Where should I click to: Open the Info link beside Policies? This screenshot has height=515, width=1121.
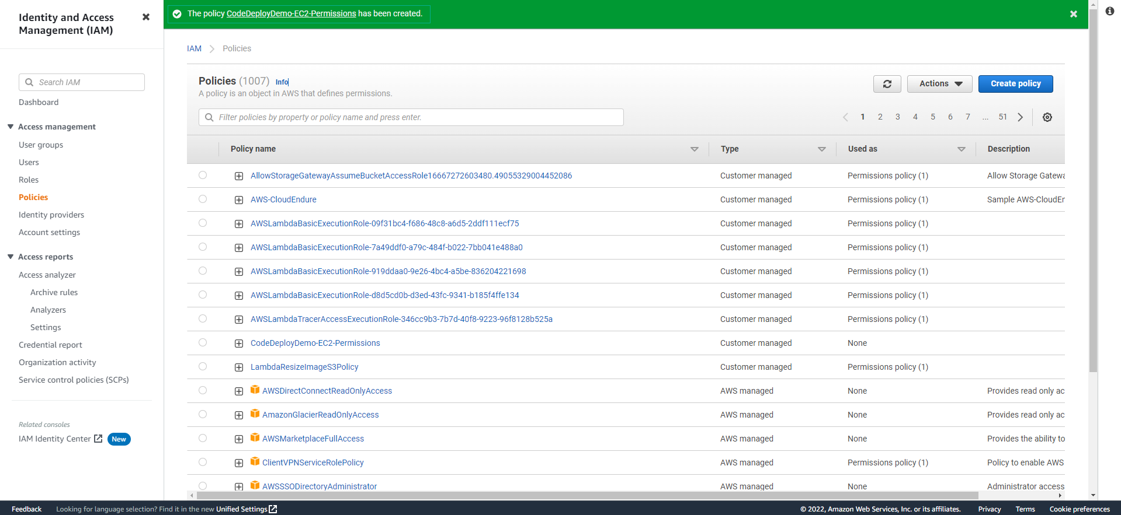pyautogui.click(x=282, y=82)
